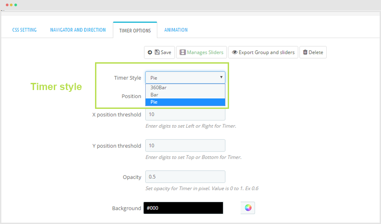Viewport: 381px width, 224px height.
Task: Click the floppy disk Save icon
Action: point(157,52)
